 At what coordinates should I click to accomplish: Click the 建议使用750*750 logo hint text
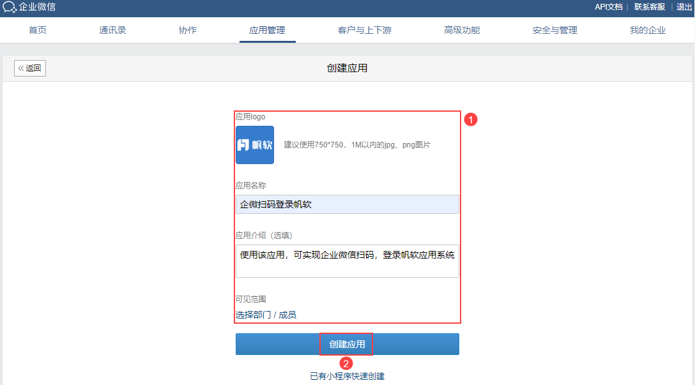[357, 145]
